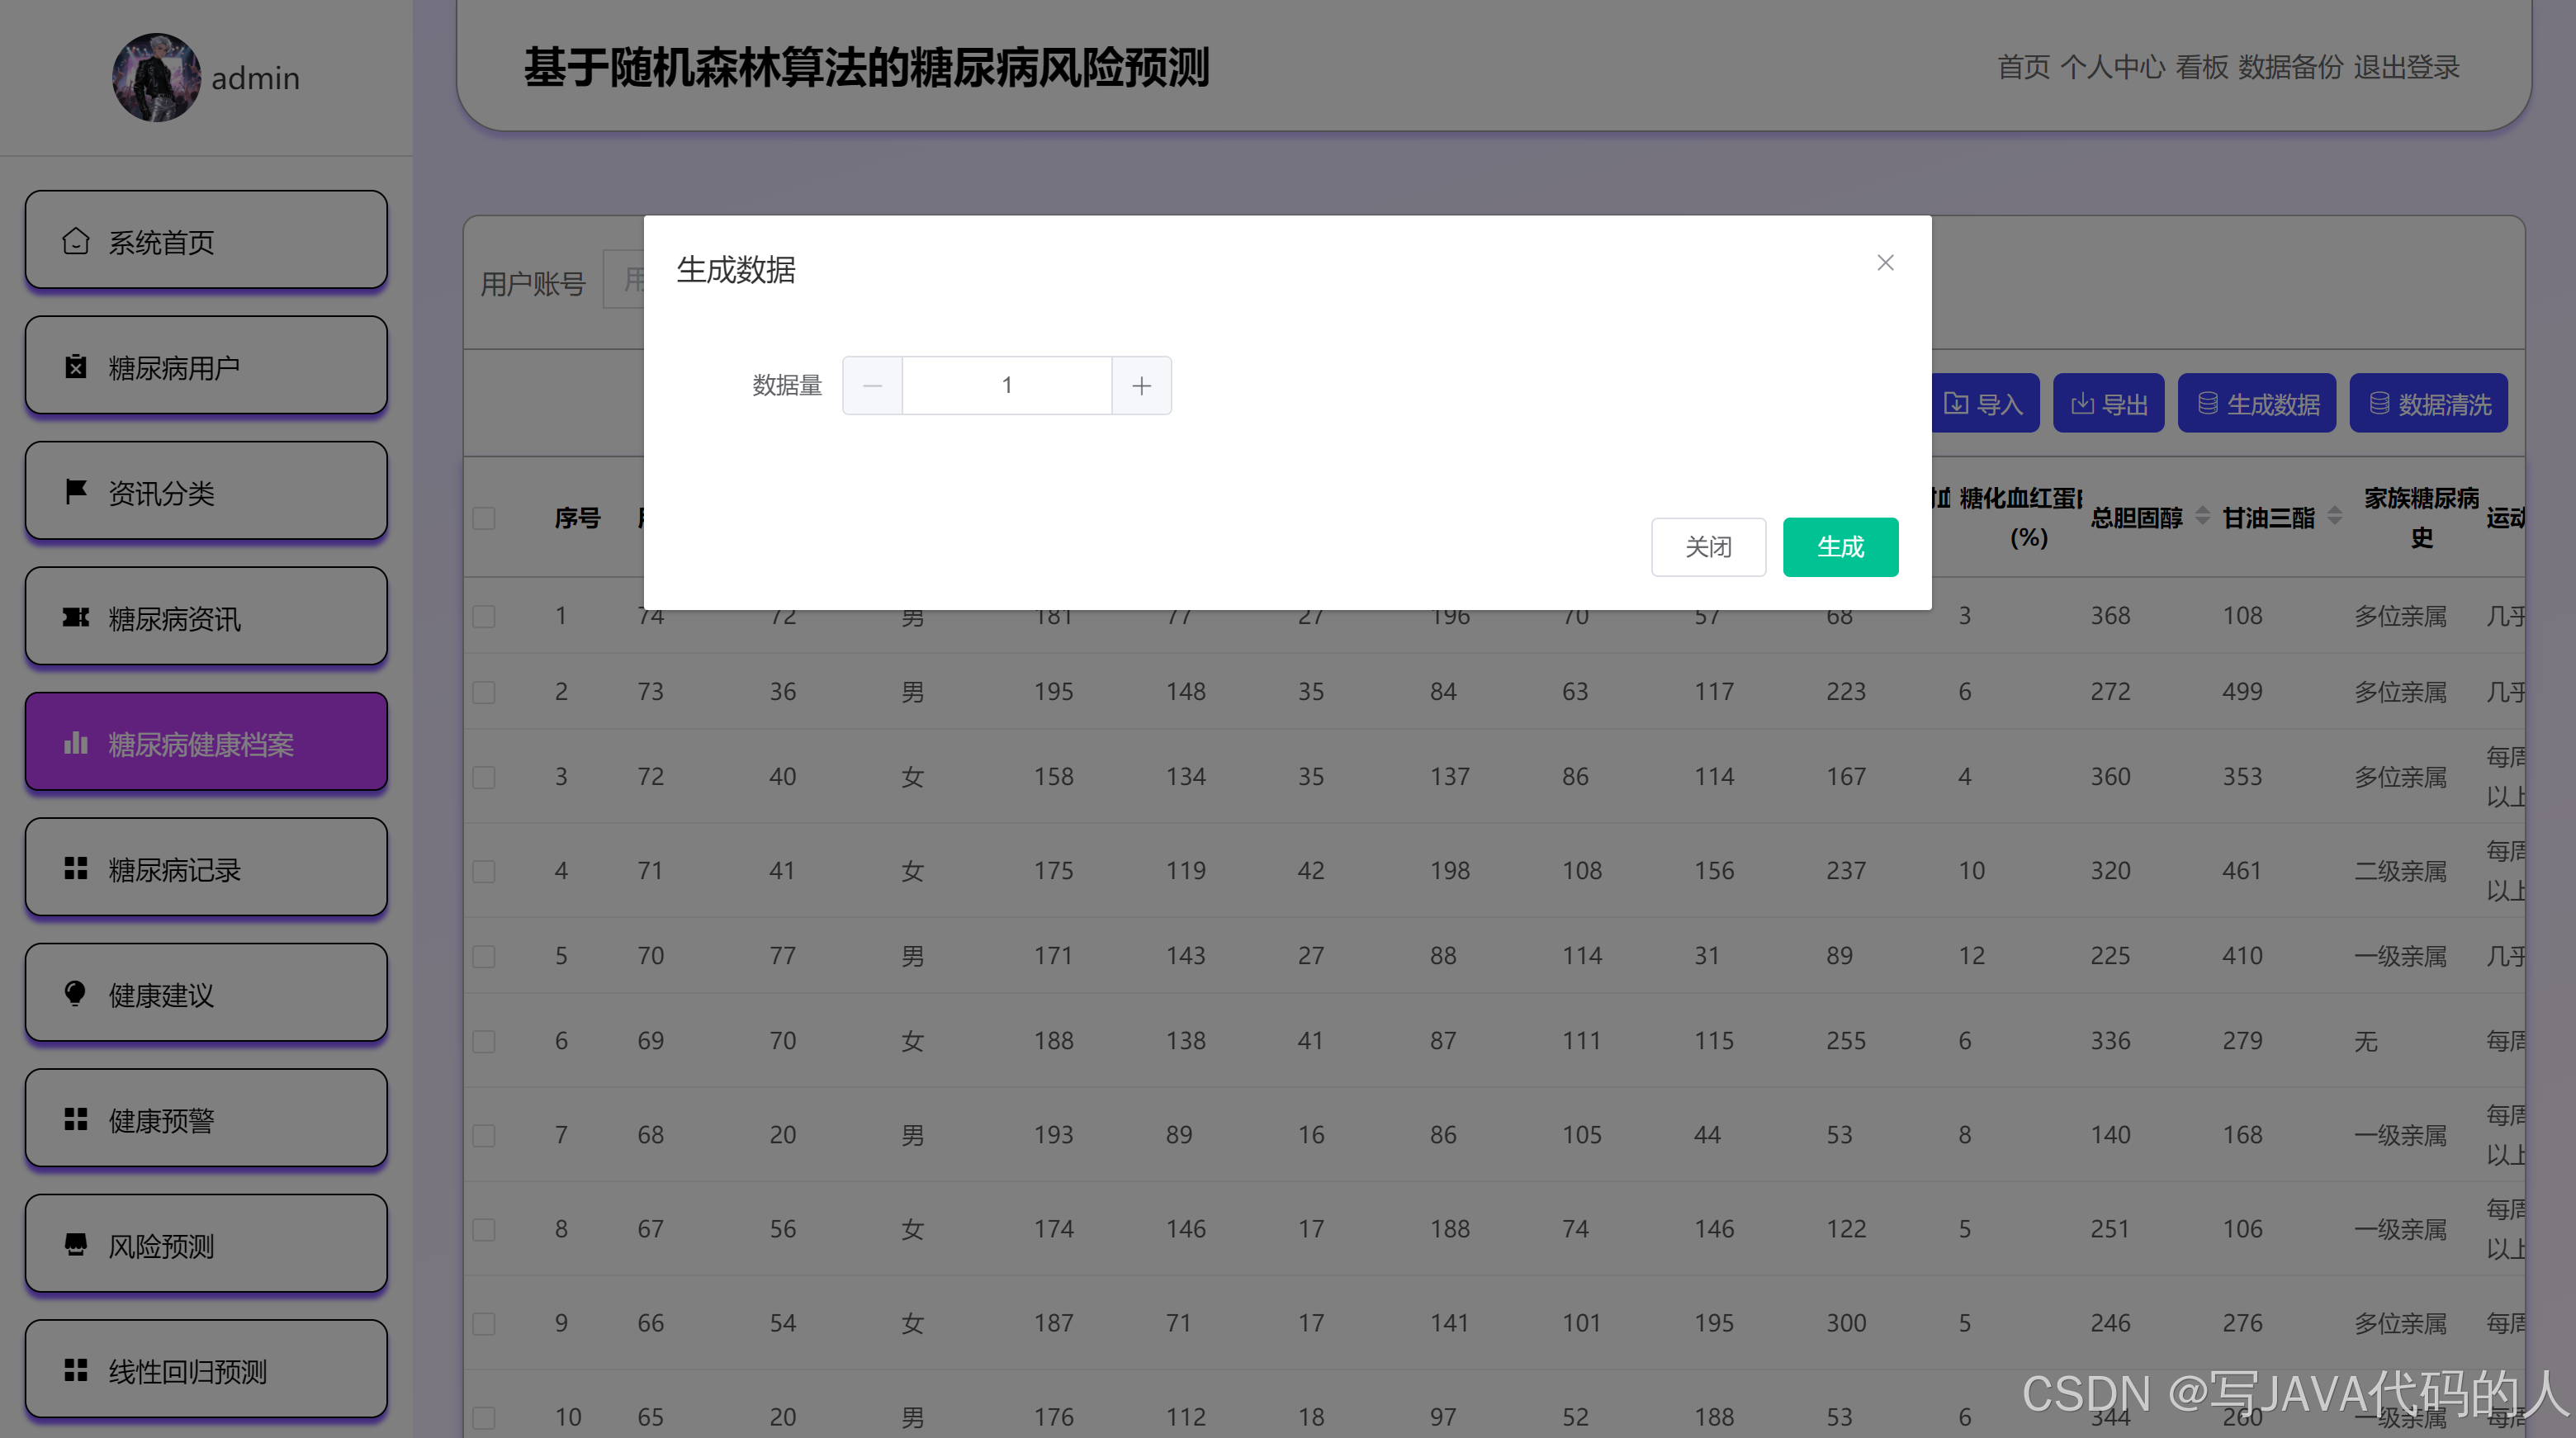This screenshot has height=1438, width=2576.
Task: Click the database icon on 生成数据
Action: [x=2207, y=403]
